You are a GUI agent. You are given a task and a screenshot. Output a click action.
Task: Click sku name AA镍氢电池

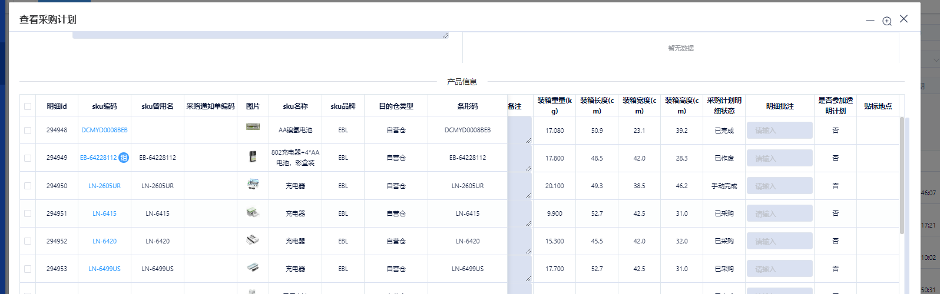tap(295, 131)
